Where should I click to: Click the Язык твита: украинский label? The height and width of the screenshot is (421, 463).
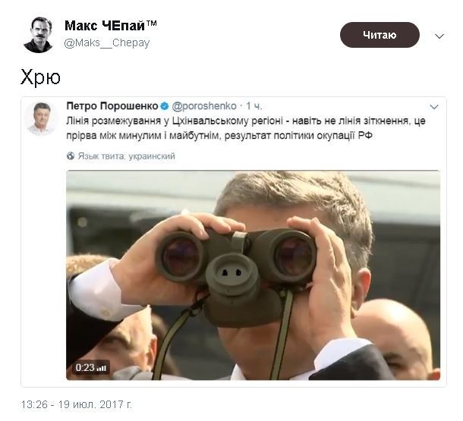pos(126,156)
